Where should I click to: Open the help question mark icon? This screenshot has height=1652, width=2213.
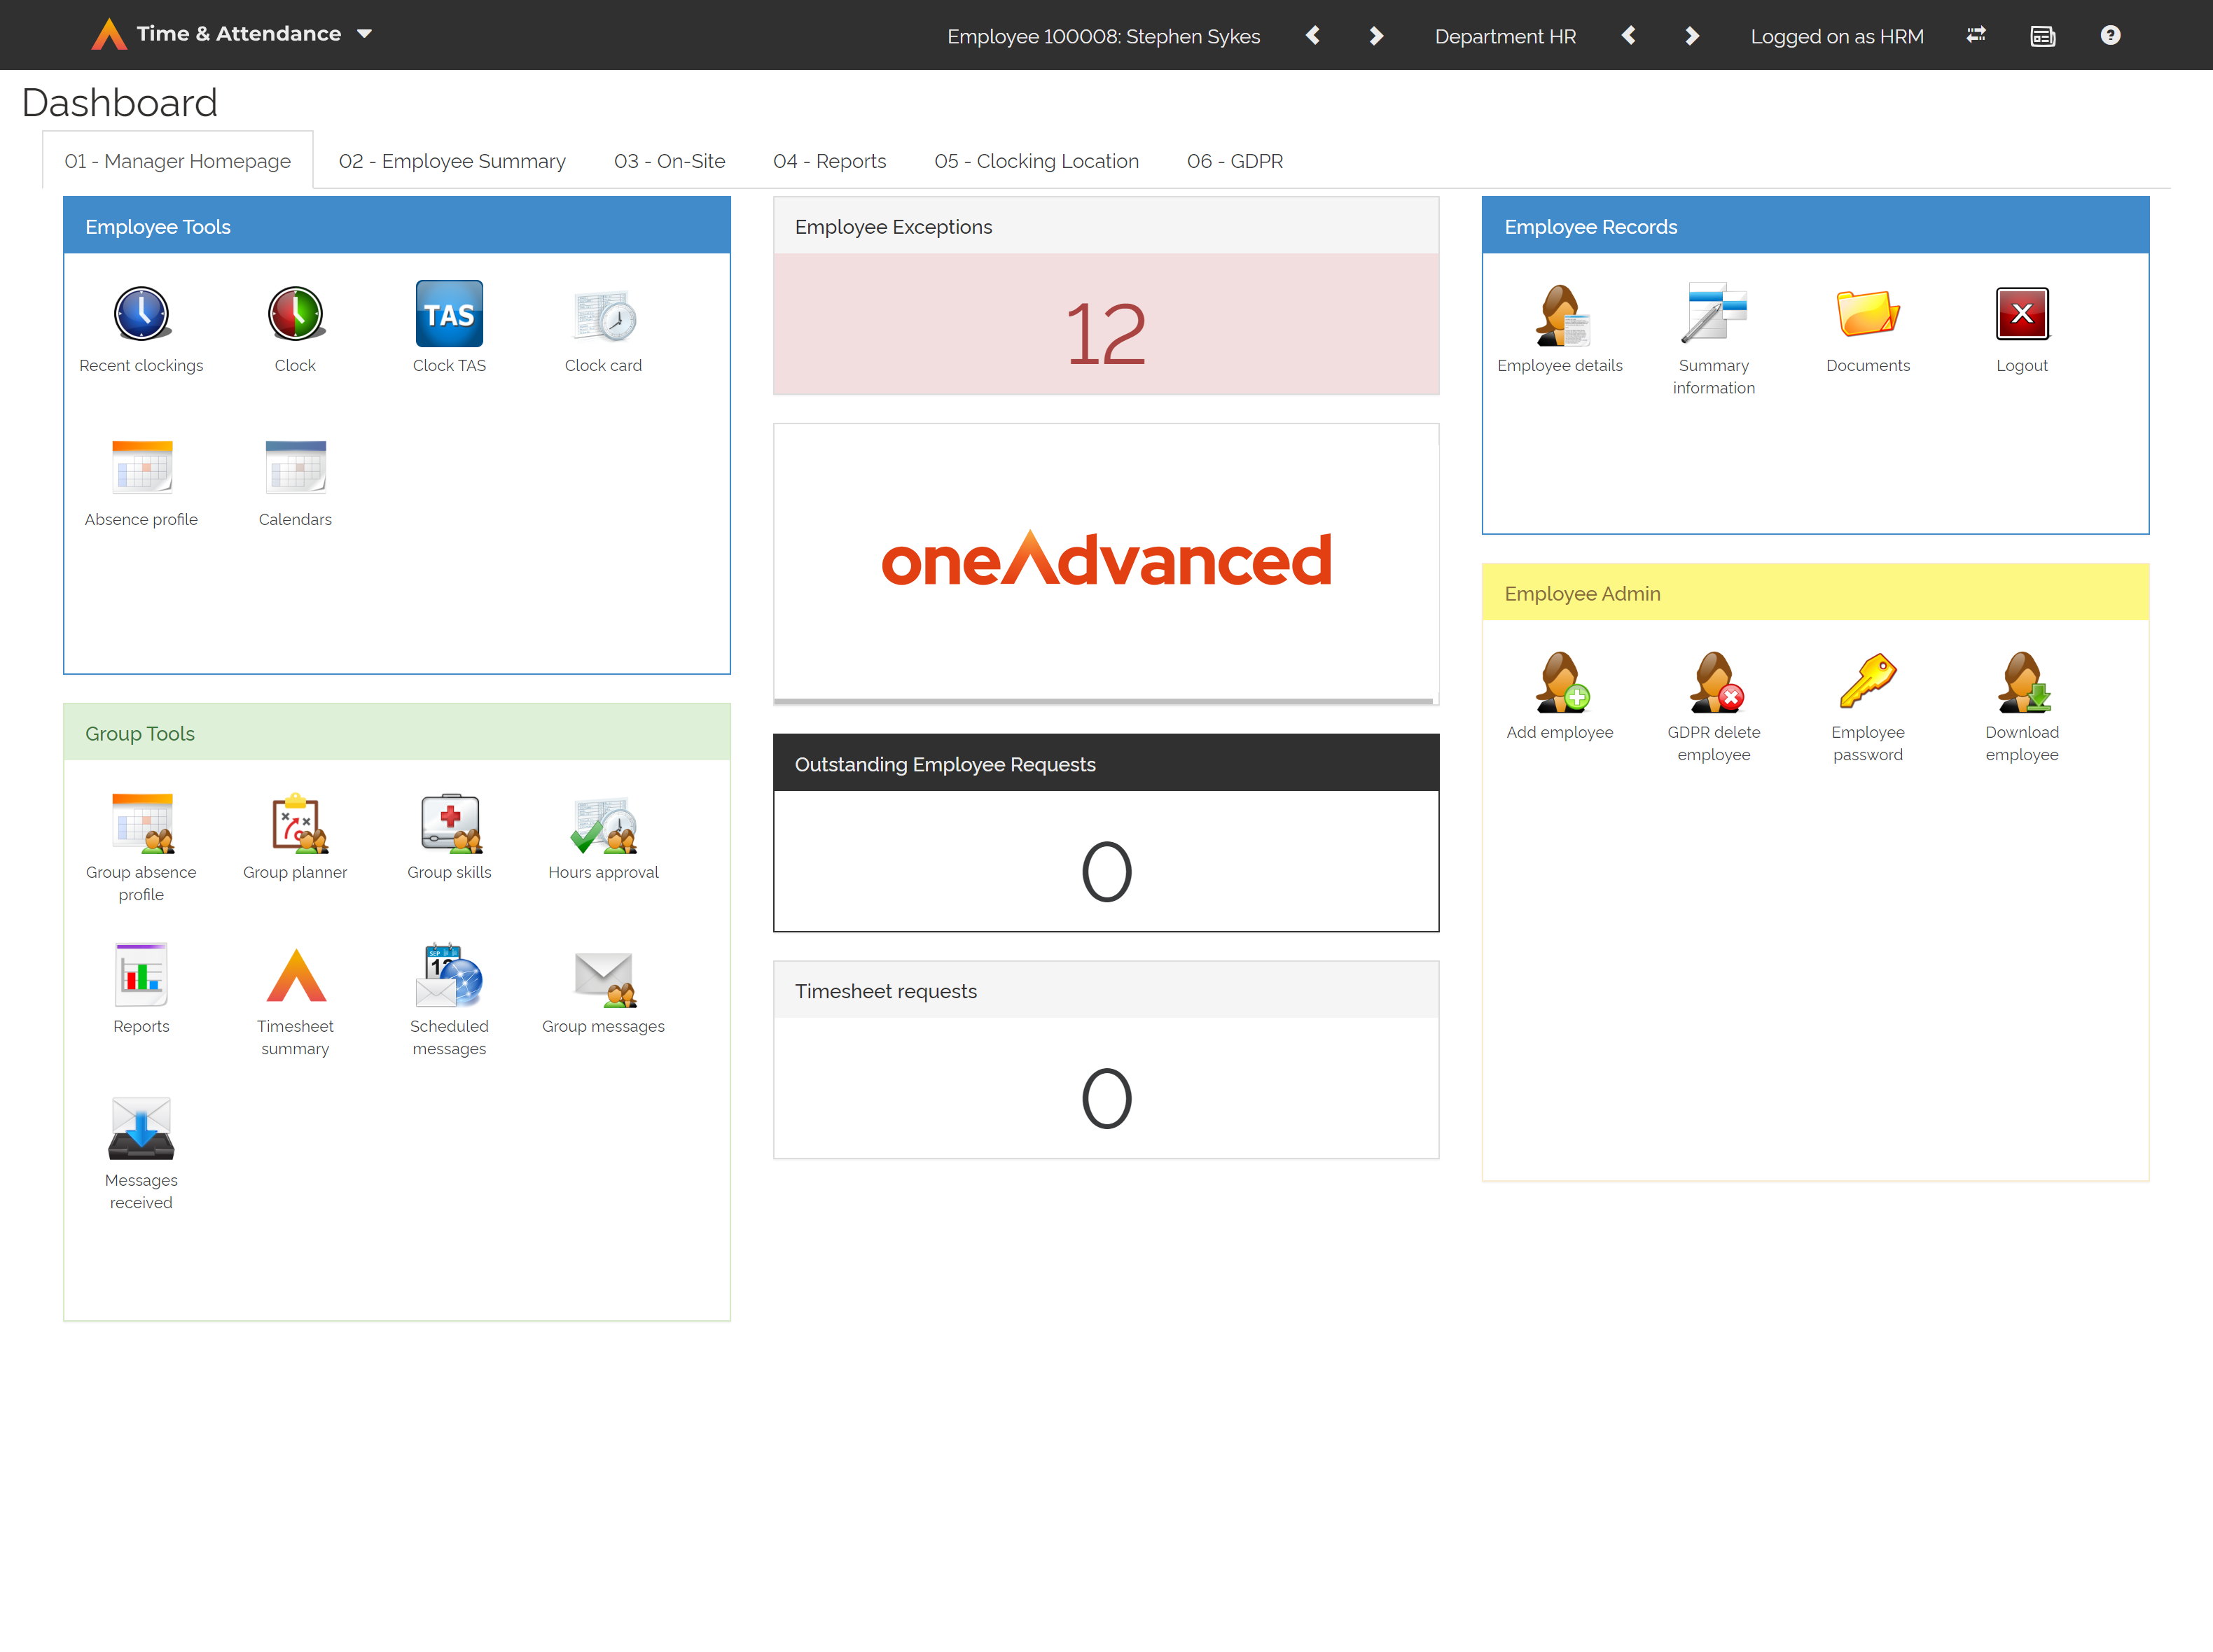pos(2110,35)
